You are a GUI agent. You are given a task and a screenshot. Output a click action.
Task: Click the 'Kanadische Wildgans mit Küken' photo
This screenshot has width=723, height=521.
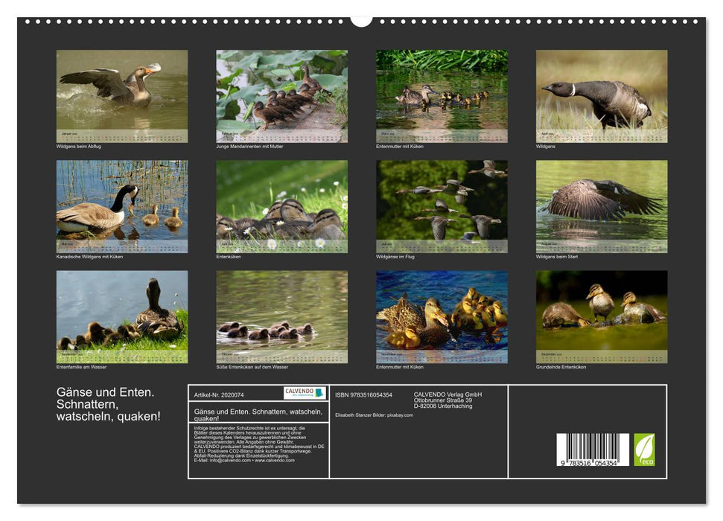pyautogui.click(x=119, y=205)
